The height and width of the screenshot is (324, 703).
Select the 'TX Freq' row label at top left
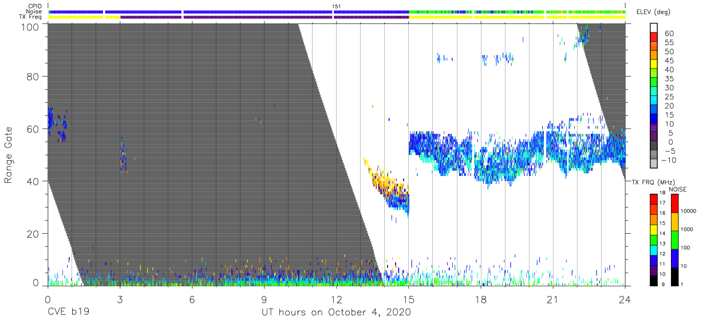pos(31,17)
